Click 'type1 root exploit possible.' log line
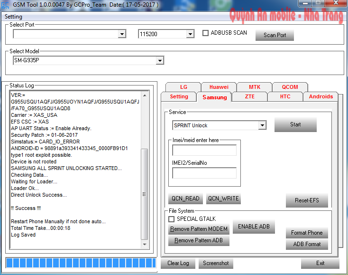348x275 pixels. click(42, 155)
